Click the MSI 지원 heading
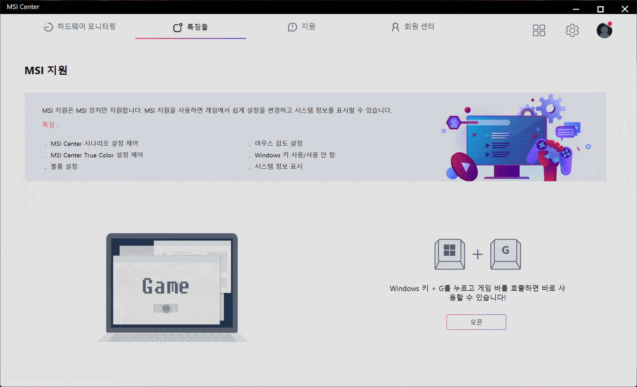 coord(46,70)
